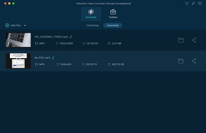The image size is (206, 133).
Task: Click the VID_20200601_175812.mp4 keyboard thumbnail
Action: point(18,40)
